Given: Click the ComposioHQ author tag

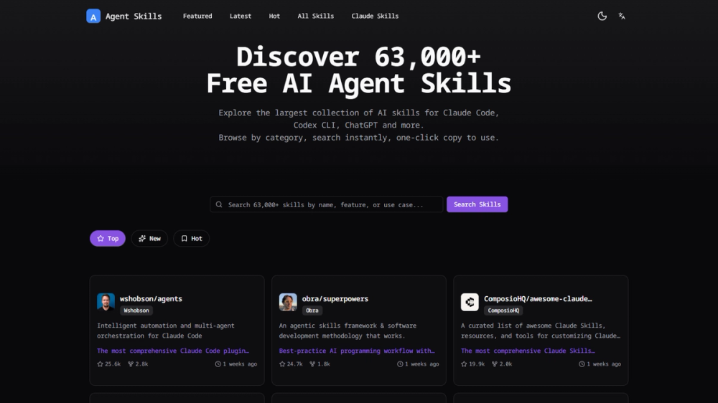Looking at the screenshot, I should [503, 310].
